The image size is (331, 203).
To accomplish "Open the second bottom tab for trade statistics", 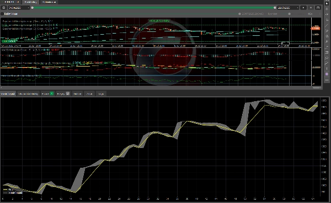I will (x=28, y=94).
